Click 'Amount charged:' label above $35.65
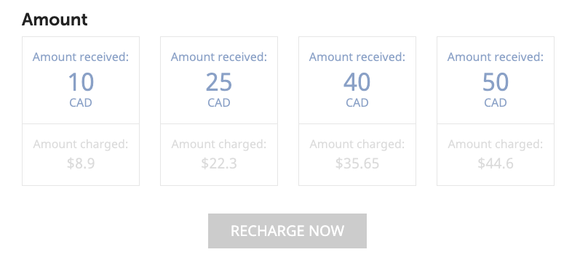 pyautogui.click(x=357, y=145)
